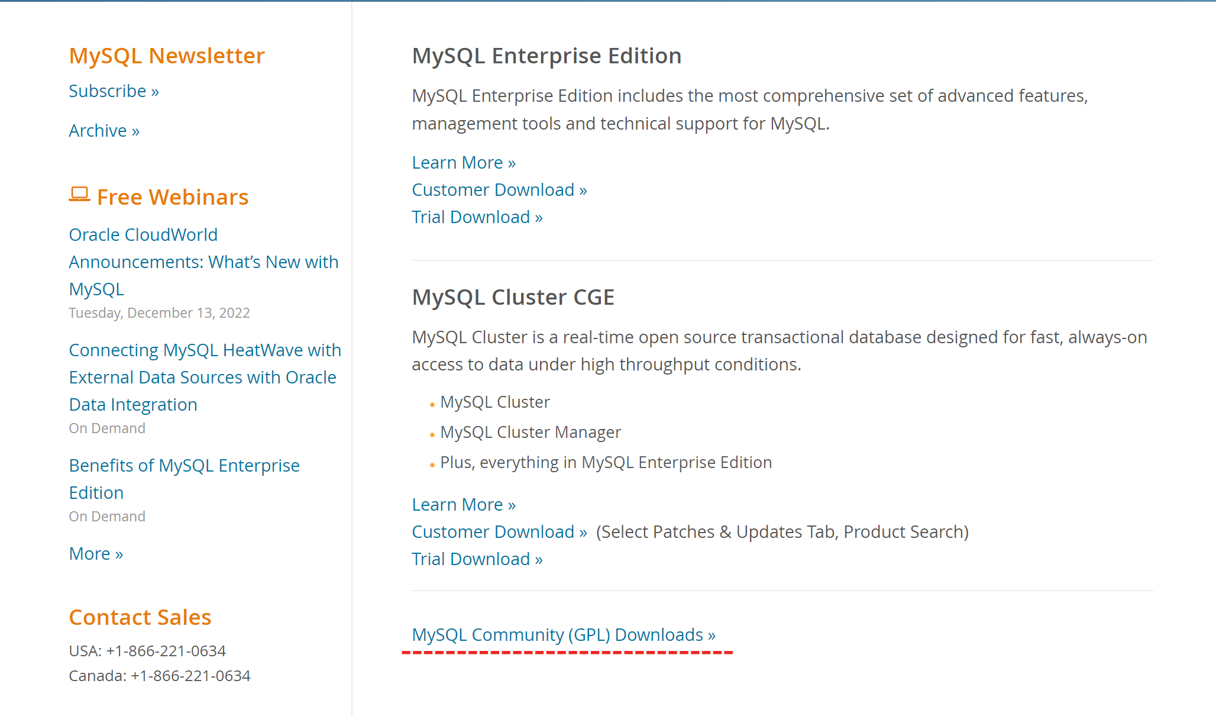The height and width of the screenshot is (716, 1216).
Task: Open Benefits of MySQL Enterprise Edition webinar
Action: pyautogui.click(x=184, y=479)
